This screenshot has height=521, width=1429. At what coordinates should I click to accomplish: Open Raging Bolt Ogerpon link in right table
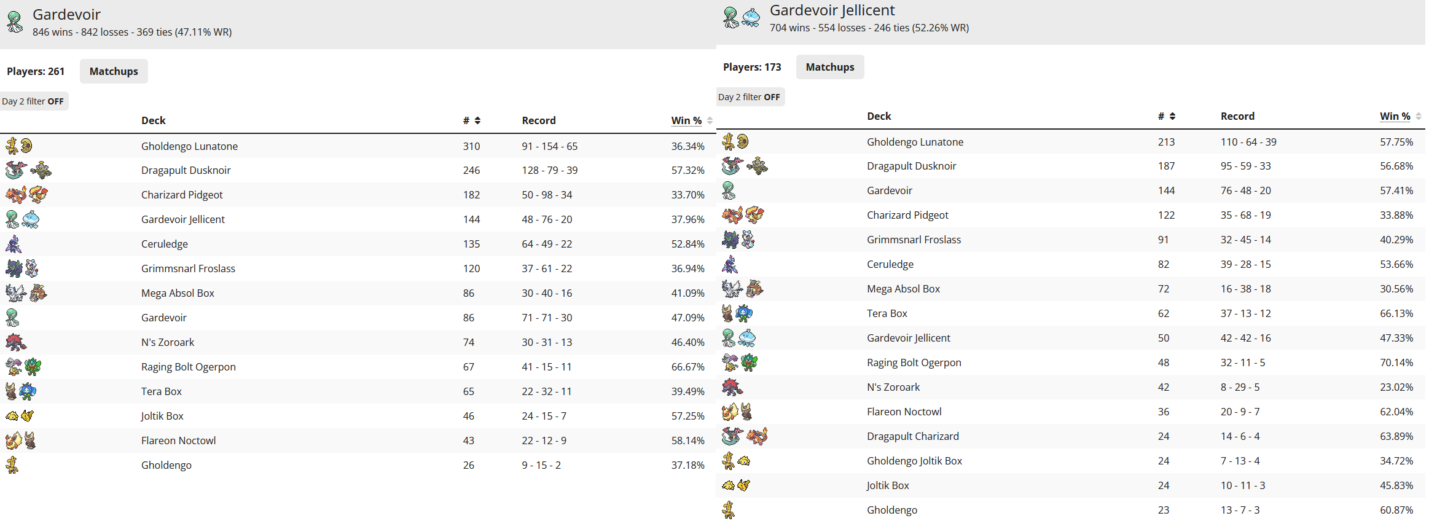click(x=914, y=362)
